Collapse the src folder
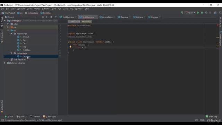Image resolution: width=222 pixels, height=125 pixels. [8, 30]
